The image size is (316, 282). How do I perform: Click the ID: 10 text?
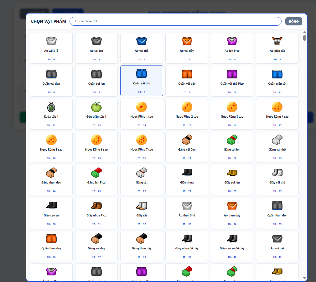pyautogui.click(x=232, y=92)
